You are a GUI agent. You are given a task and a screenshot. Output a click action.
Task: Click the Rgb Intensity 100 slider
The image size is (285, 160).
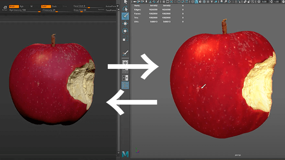tap(25, 10)
